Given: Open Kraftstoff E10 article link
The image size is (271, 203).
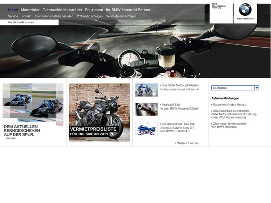Looking at the screenshot, I should click(171, 105).
